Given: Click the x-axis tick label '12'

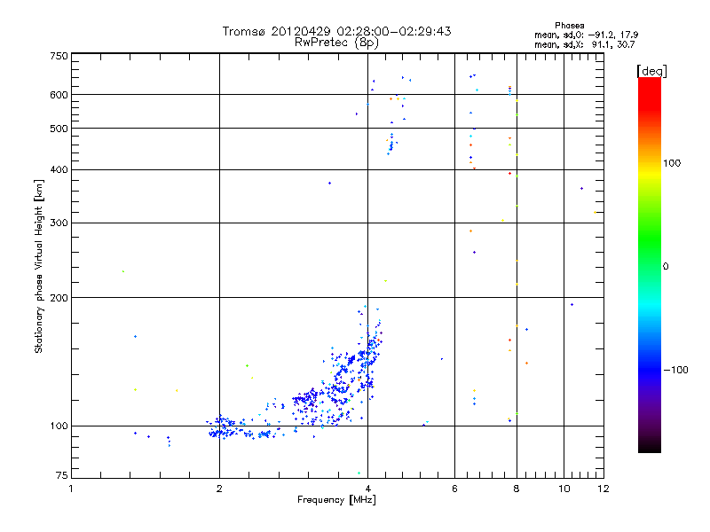Looking at the screenshot, I should click(x=603, y=489).
